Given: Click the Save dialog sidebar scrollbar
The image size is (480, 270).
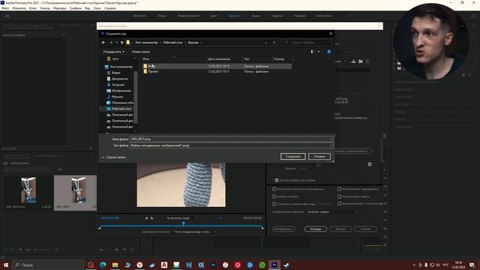Looking at the screenshot, I should (x=136, y=97).
